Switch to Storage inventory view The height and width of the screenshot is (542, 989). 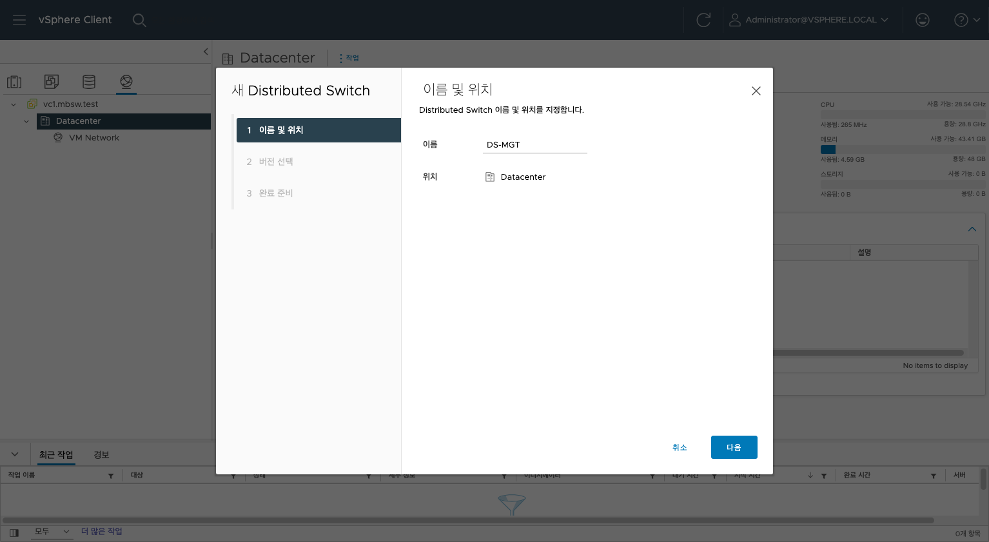(x=89, y=82)
